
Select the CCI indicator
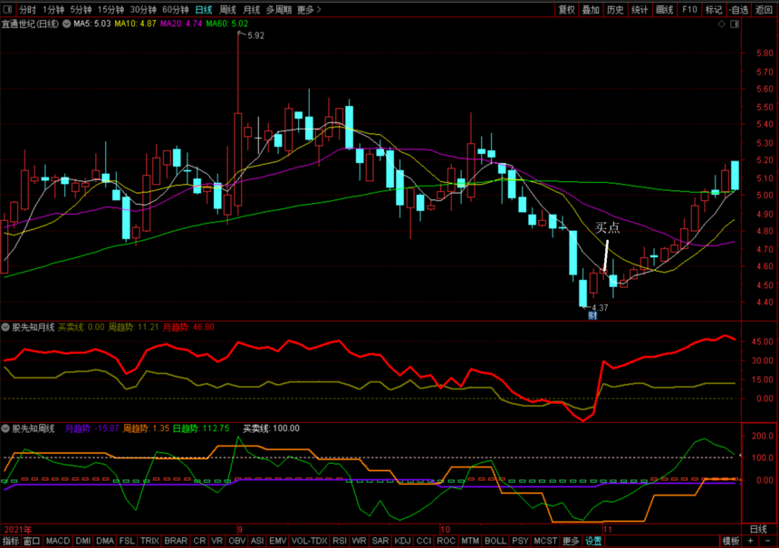[x=424, y=541]
